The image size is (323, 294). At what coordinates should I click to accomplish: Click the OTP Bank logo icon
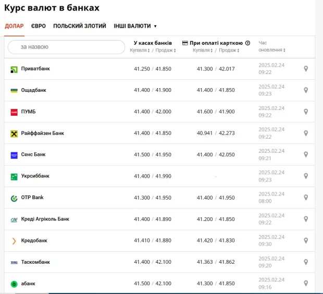click(x=14, y=198)
